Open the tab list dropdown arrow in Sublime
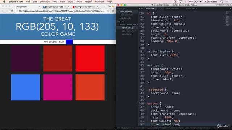This screenshot has height=130, width=232. (231, 9)
